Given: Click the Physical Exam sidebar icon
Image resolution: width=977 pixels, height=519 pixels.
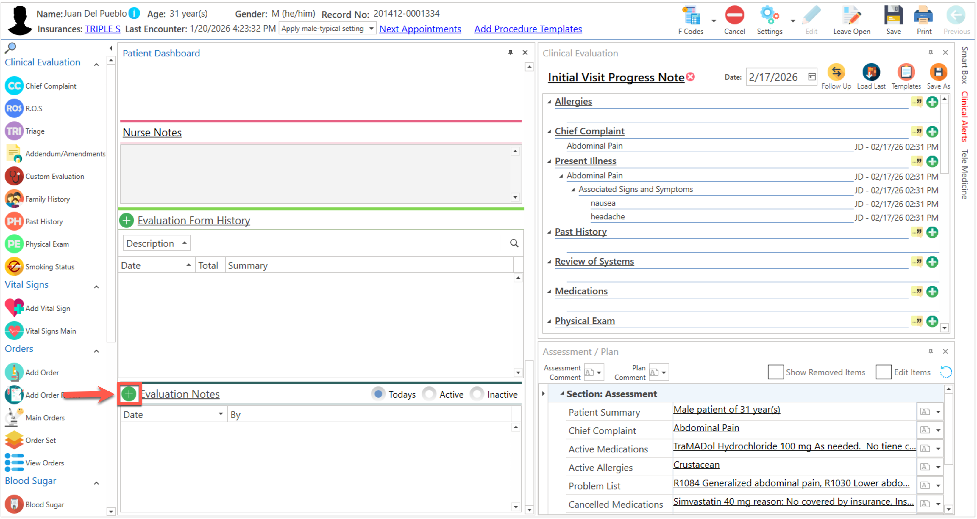Looking at the screenshot, I should point(14,244).
